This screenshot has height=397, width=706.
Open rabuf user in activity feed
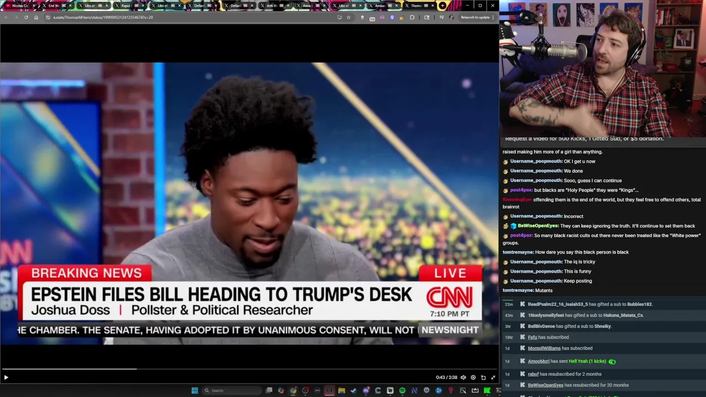click(x=533, y=374)
